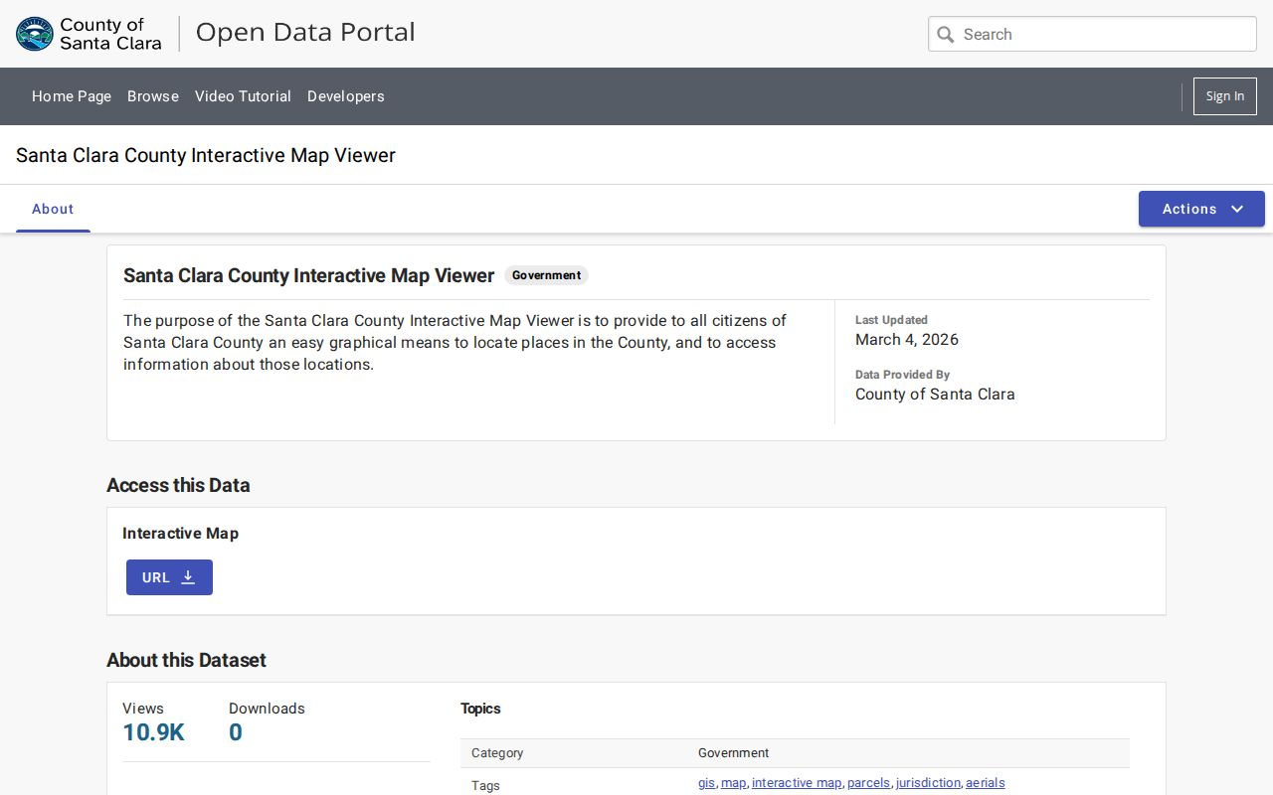Click the Government category badge
Viewport: 1273px width, 795px height.
546,275
